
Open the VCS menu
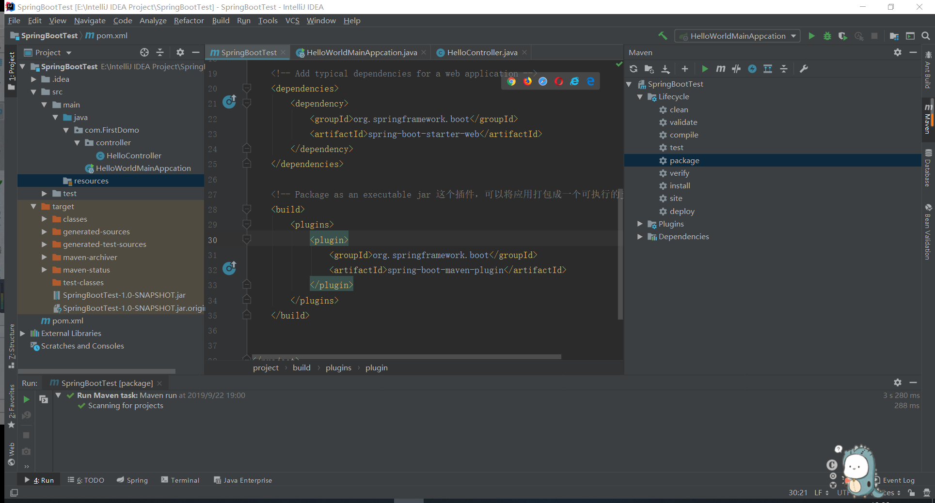point(292,20)
